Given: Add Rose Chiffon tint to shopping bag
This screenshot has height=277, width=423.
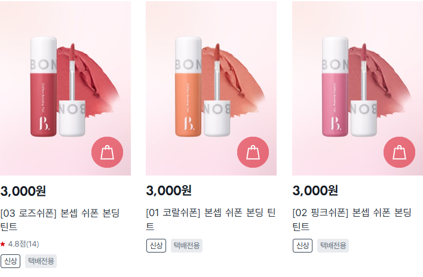Looking at the screenshot, I should pos(107,152).
